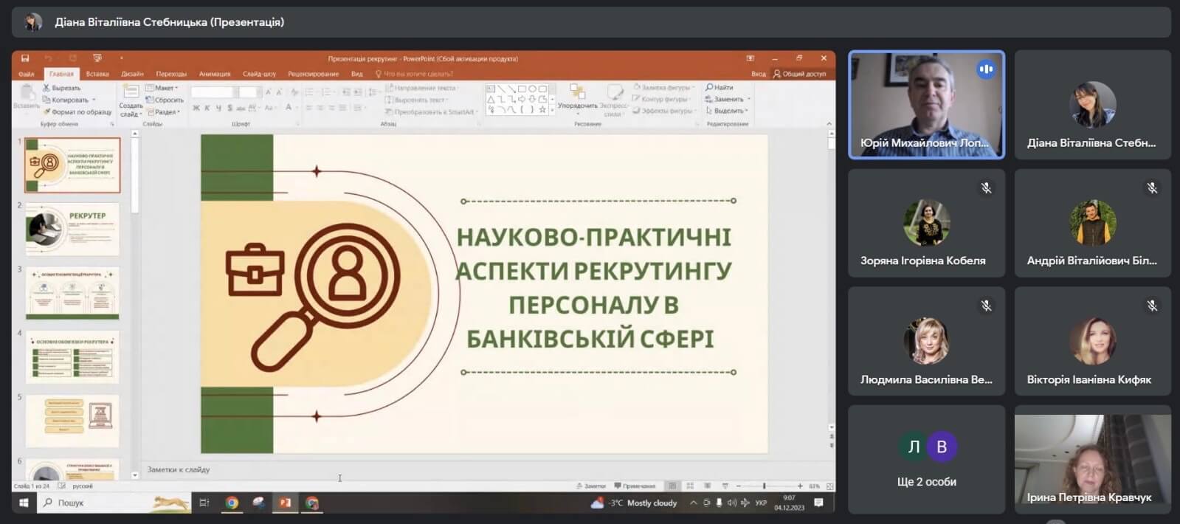Open the Insert (Вставка) ribbon tab
Screen dimensions: 1180x524
click(97, 74)
